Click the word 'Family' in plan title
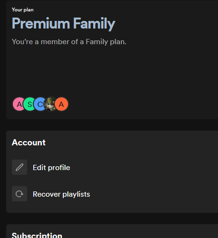Image resolution: width=218 pixels, height=238 pixels. 94,24
